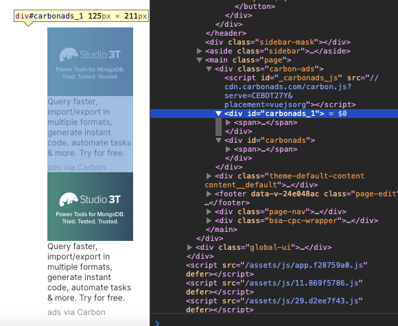Click the highlighted 'ads via Carbon' link
Screen dimensions: 398x326
(x=76, y=167)
